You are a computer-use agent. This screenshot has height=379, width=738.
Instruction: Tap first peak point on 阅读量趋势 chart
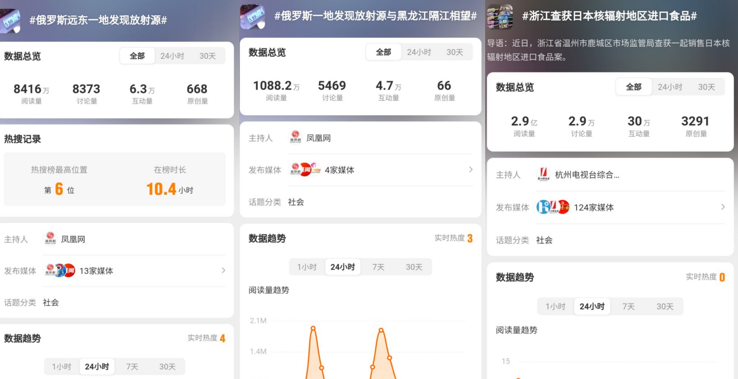coord(313,329)
